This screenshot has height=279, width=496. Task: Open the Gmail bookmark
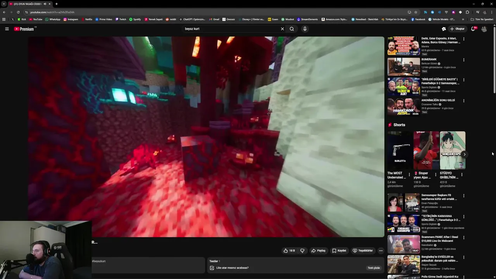(214, 19)
